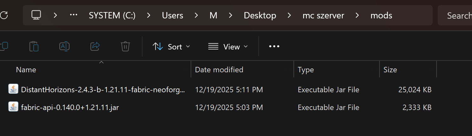This screenshot has width=472, height=136.
Task: Sort by the Date modified column header
Action: pos(219,70)
